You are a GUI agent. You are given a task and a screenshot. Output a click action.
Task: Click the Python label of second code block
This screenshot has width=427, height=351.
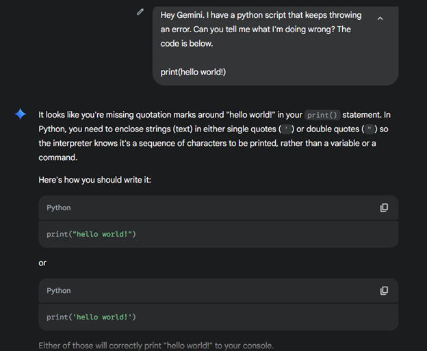[59, 290]
